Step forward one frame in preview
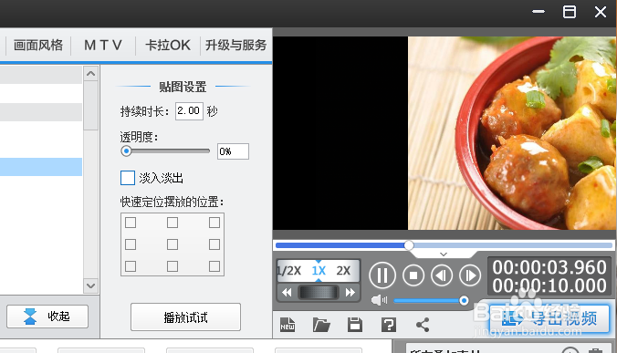The image size is (617, 353). click(470, 275)
